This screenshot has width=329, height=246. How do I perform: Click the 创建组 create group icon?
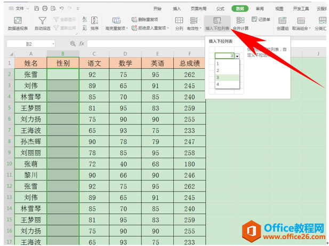pos(283,22)
